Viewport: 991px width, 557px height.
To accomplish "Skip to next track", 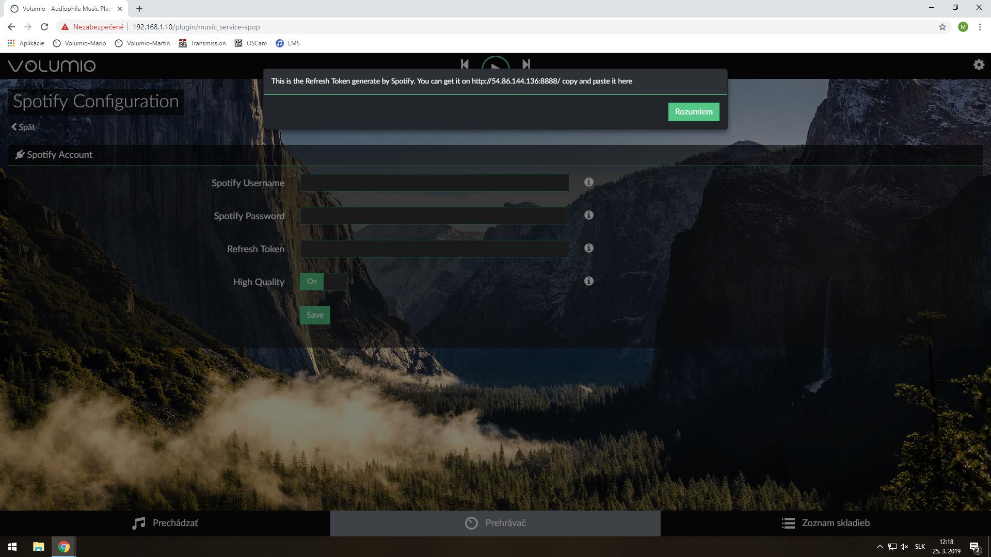I will pyautogui.click(x=526, y=64).
